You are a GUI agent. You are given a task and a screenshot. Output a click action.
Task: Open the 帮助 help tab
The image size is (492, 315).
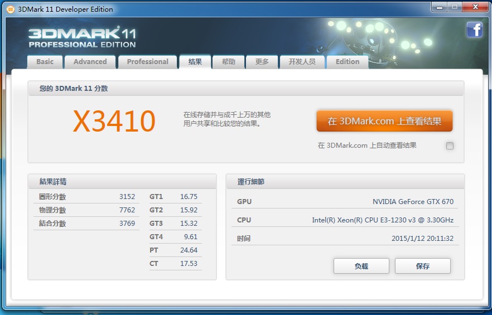tap(229, 62)
